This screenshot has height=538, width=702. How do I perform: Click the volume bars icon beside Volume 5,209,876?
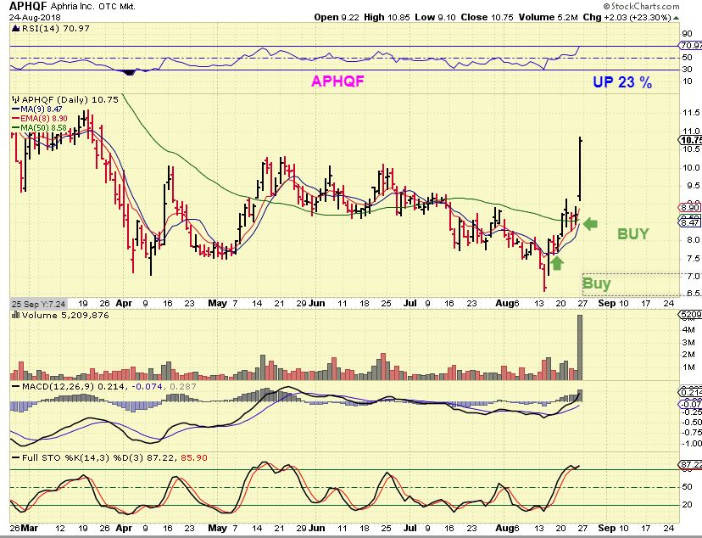click(15, 315)
